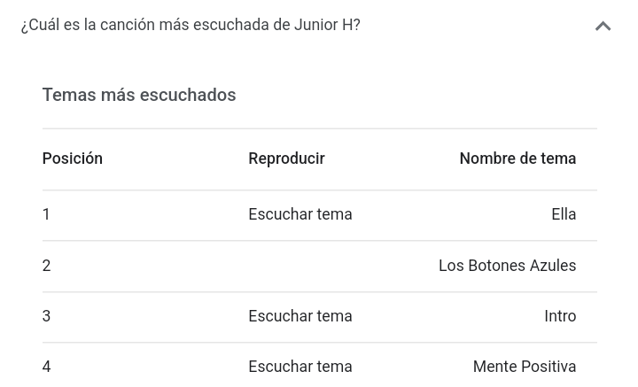This screenshot has width=638, height=387.
Task: Click the word 'escuchada' in the question
Action: (x=231, y=25)
